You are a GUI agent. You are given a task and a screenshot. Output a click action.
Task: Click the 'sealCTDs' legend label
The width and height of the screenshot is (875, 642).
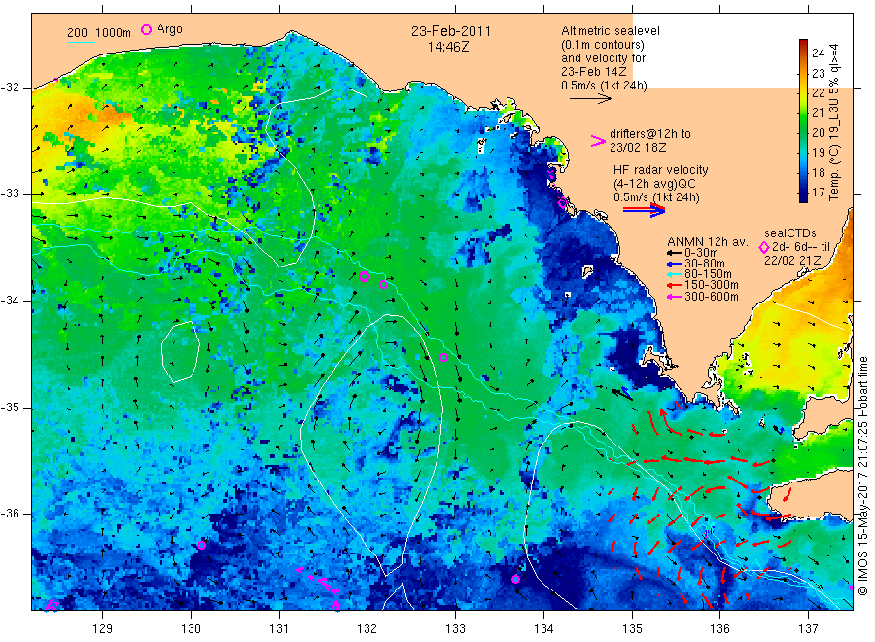pyautogui.click(x=790, y=233)
